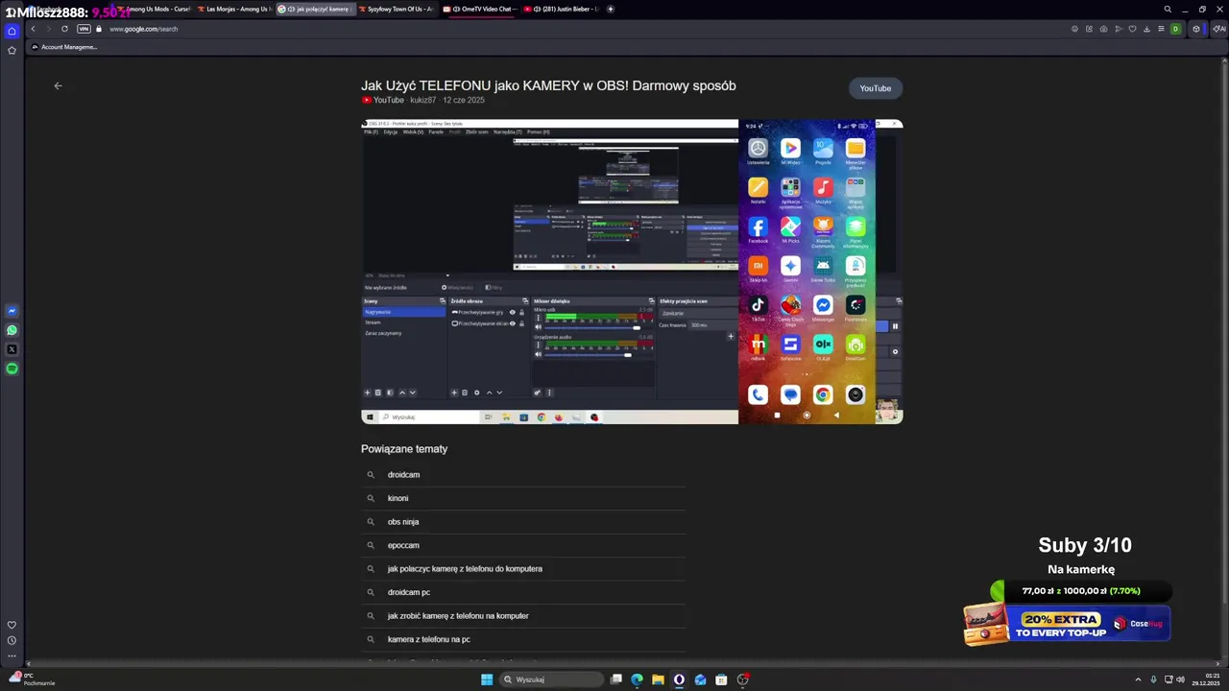Screen dimensions: 1229x691
Task: Select suggestion jak zrobić kamerę z telefonu na komputer
Action: (523, 616)
